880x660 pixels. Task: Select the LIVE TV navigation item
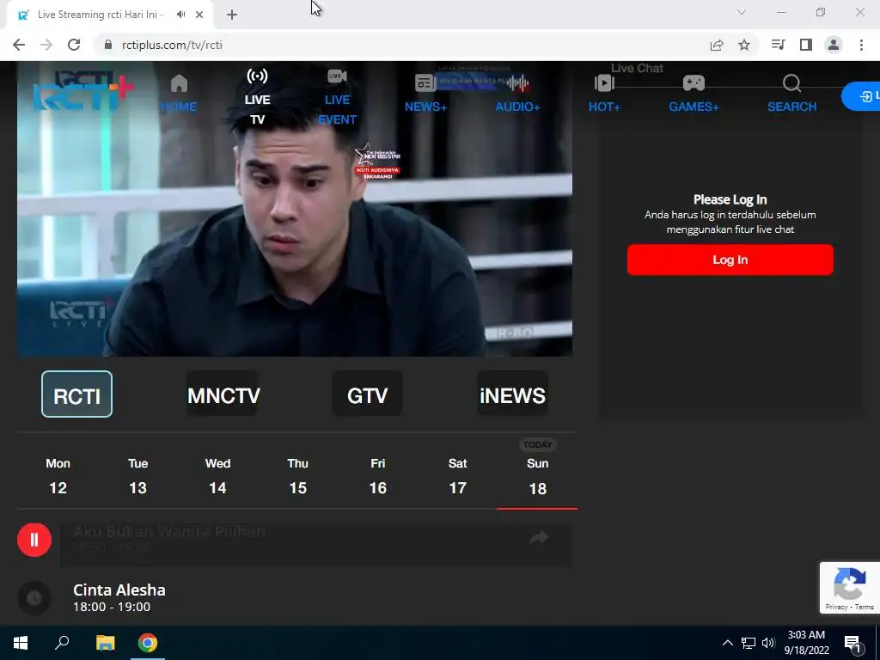click(257, 97)
